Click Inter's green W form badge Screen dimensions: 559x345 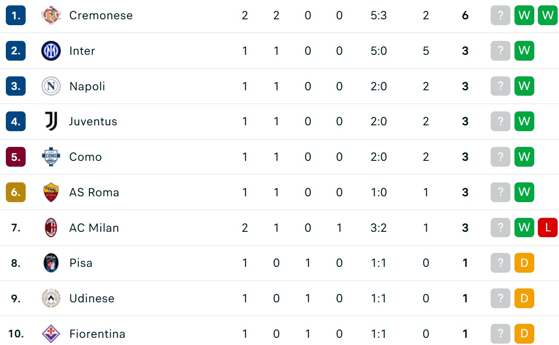(524, 51)
